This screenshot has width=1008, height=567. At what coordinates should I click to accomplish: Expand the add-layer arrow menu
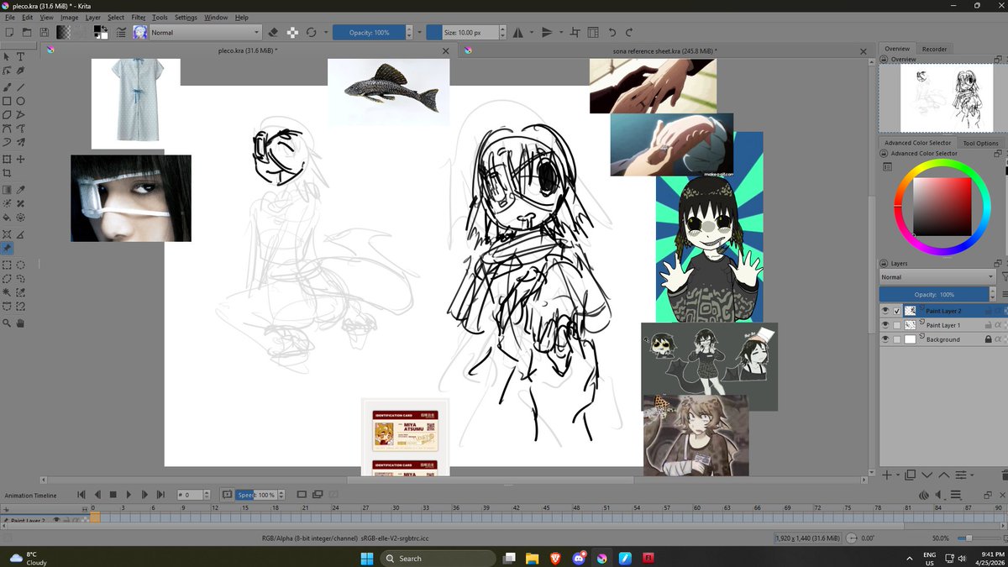pyautogui.click(x=898, y=475)
